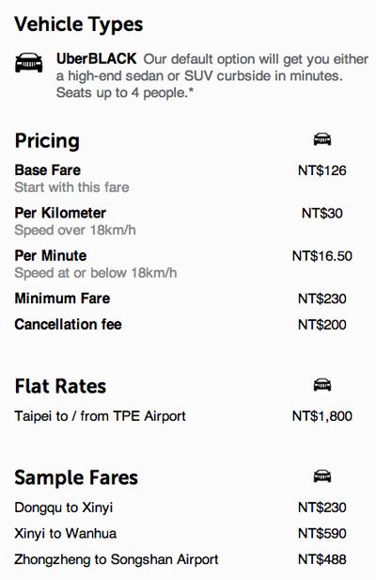The width and height of the screenshot is (376, 580).
Task: Click Taipei to / from TPE Airport
Action: click(x=100, y=416)
